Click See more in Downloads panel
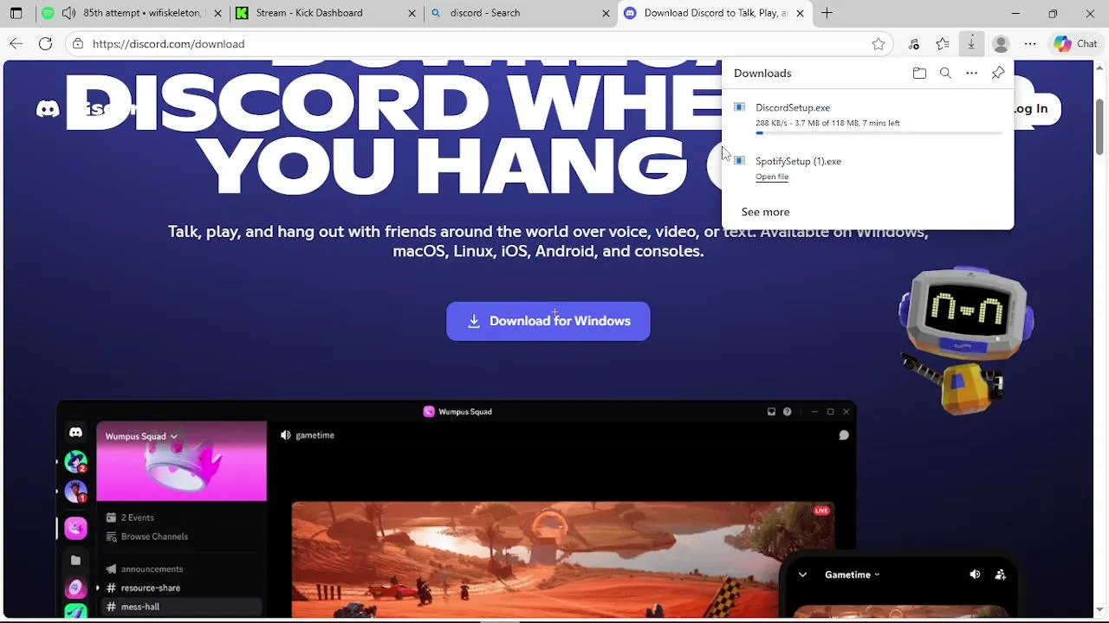This screenshot has height=623, width=1109. (765, 212)
